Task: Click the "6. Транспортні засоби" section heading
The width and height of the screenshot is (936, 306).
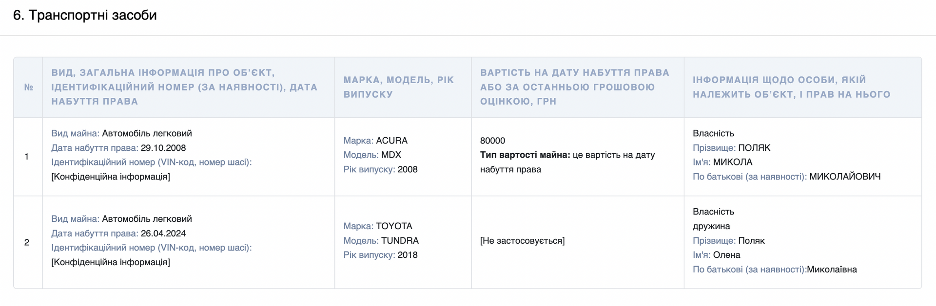Action: (85, 16)
